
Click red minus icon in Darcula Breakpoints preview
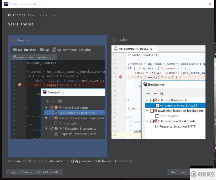(54, 101)
